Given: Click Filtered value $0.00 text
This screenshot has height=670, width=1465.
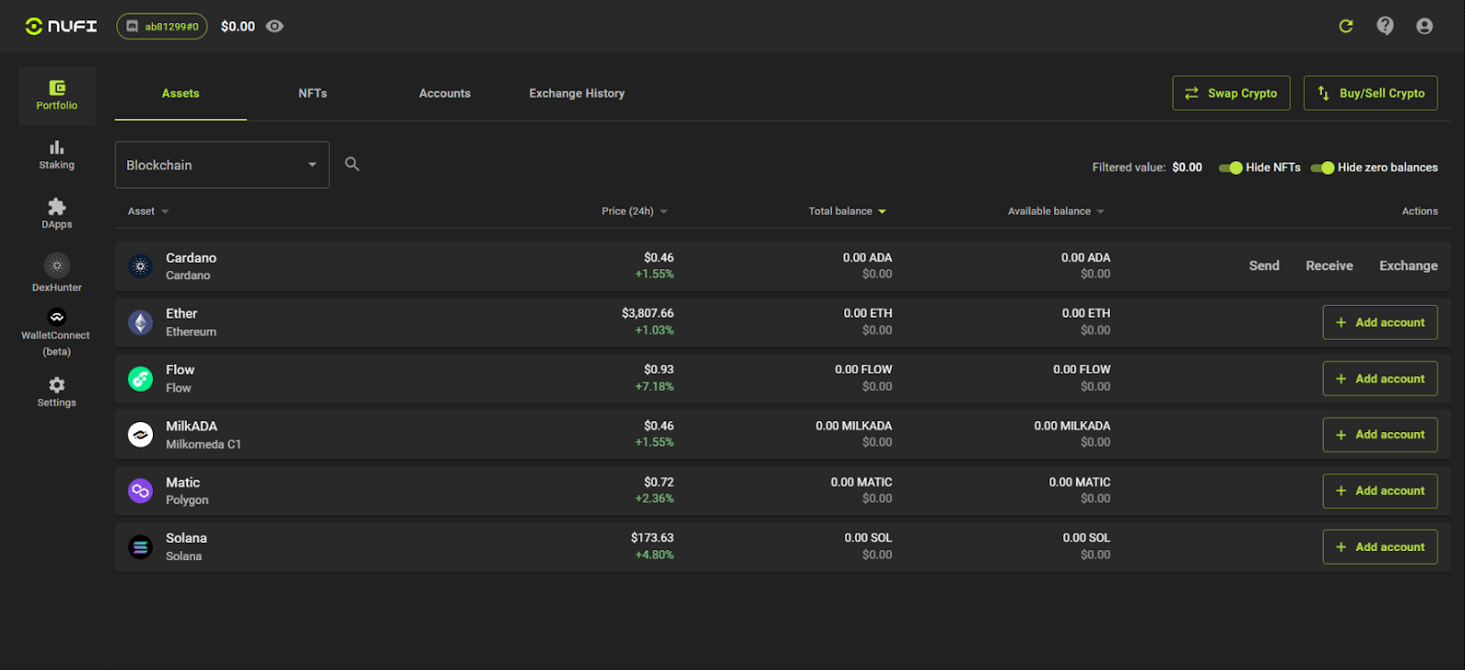Looking at the screenshot, I should coord(1147,167).
